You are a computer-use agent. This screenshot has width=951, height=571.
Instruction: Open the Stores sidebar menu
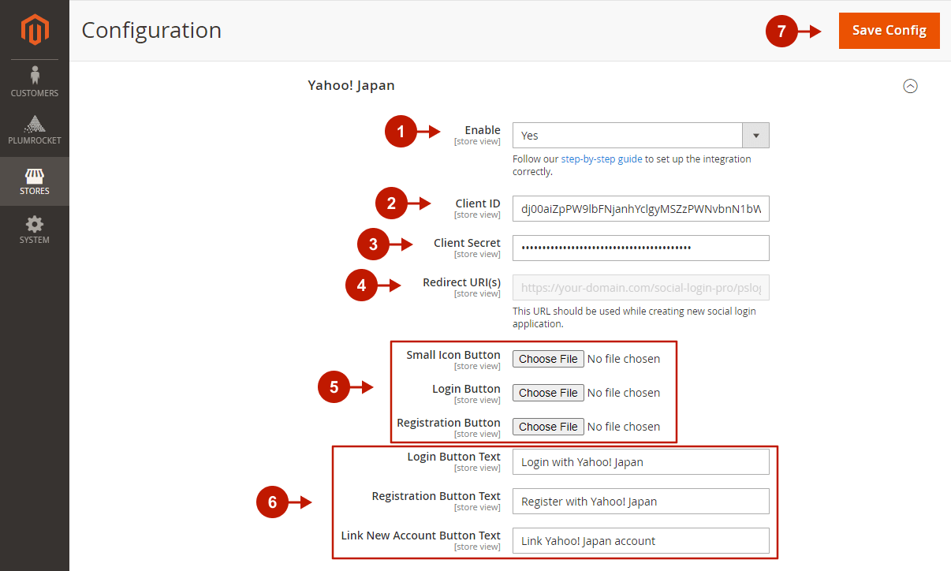[35, 181]
